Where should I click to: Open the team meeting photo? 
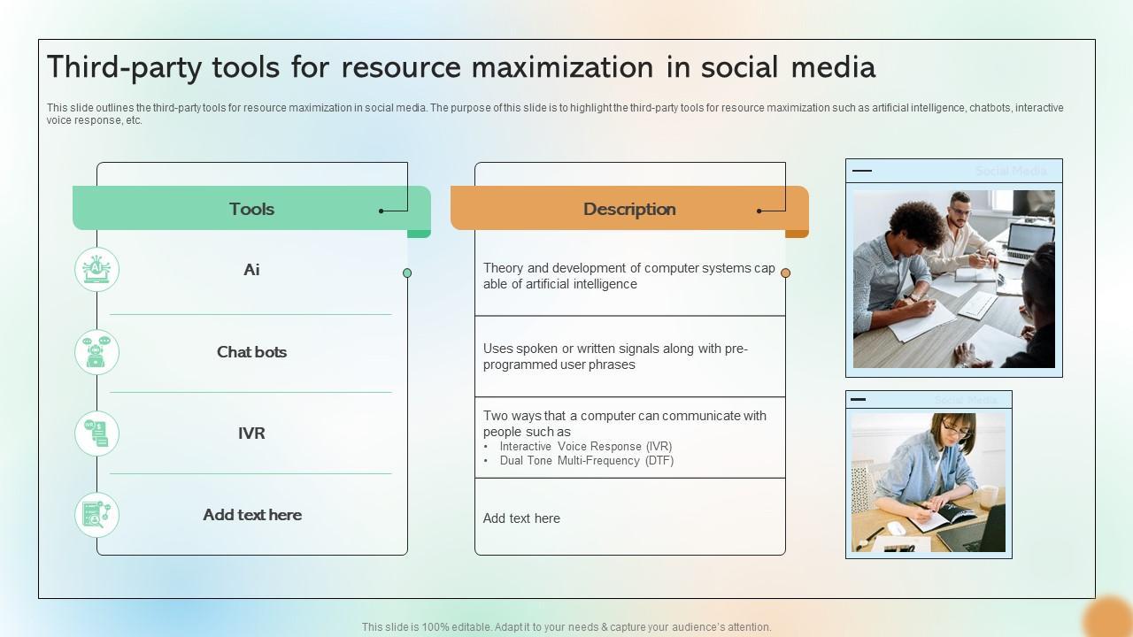(x=953, y=279)
